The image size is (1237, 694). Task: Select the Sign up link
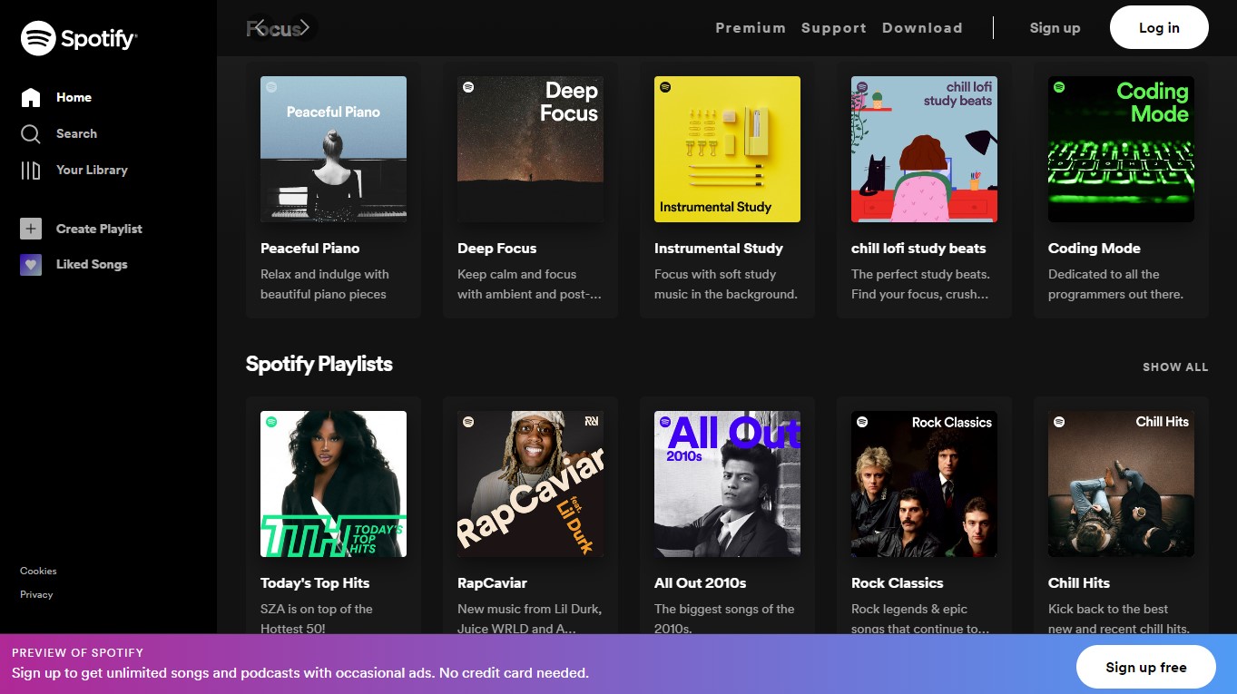(x=1055, y=27)
